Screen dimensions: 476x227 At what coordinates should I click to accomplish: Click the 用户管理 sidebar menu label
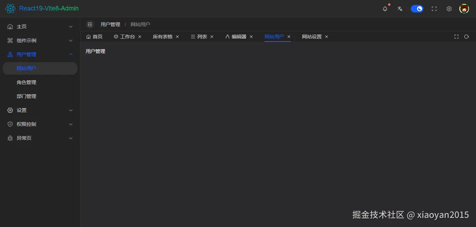pos(26,54)
